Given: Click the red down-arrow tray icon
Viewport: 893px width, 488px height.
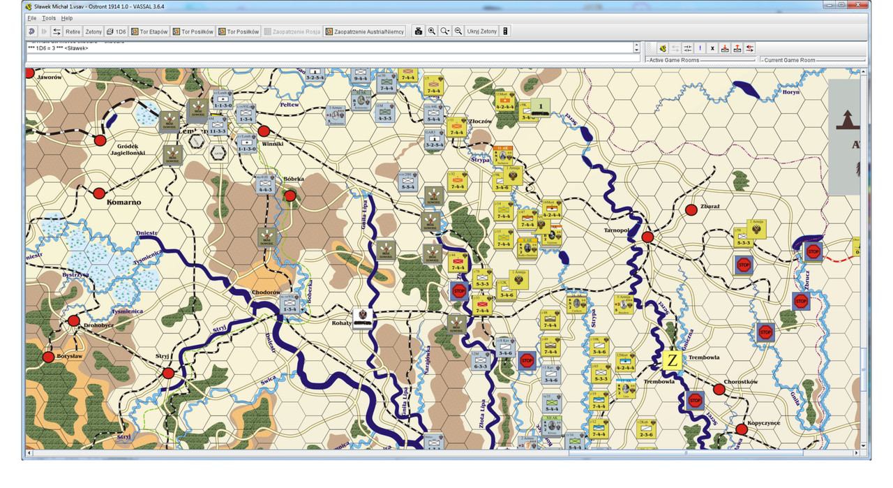Looking at the screenshot, I should point(725,48).
